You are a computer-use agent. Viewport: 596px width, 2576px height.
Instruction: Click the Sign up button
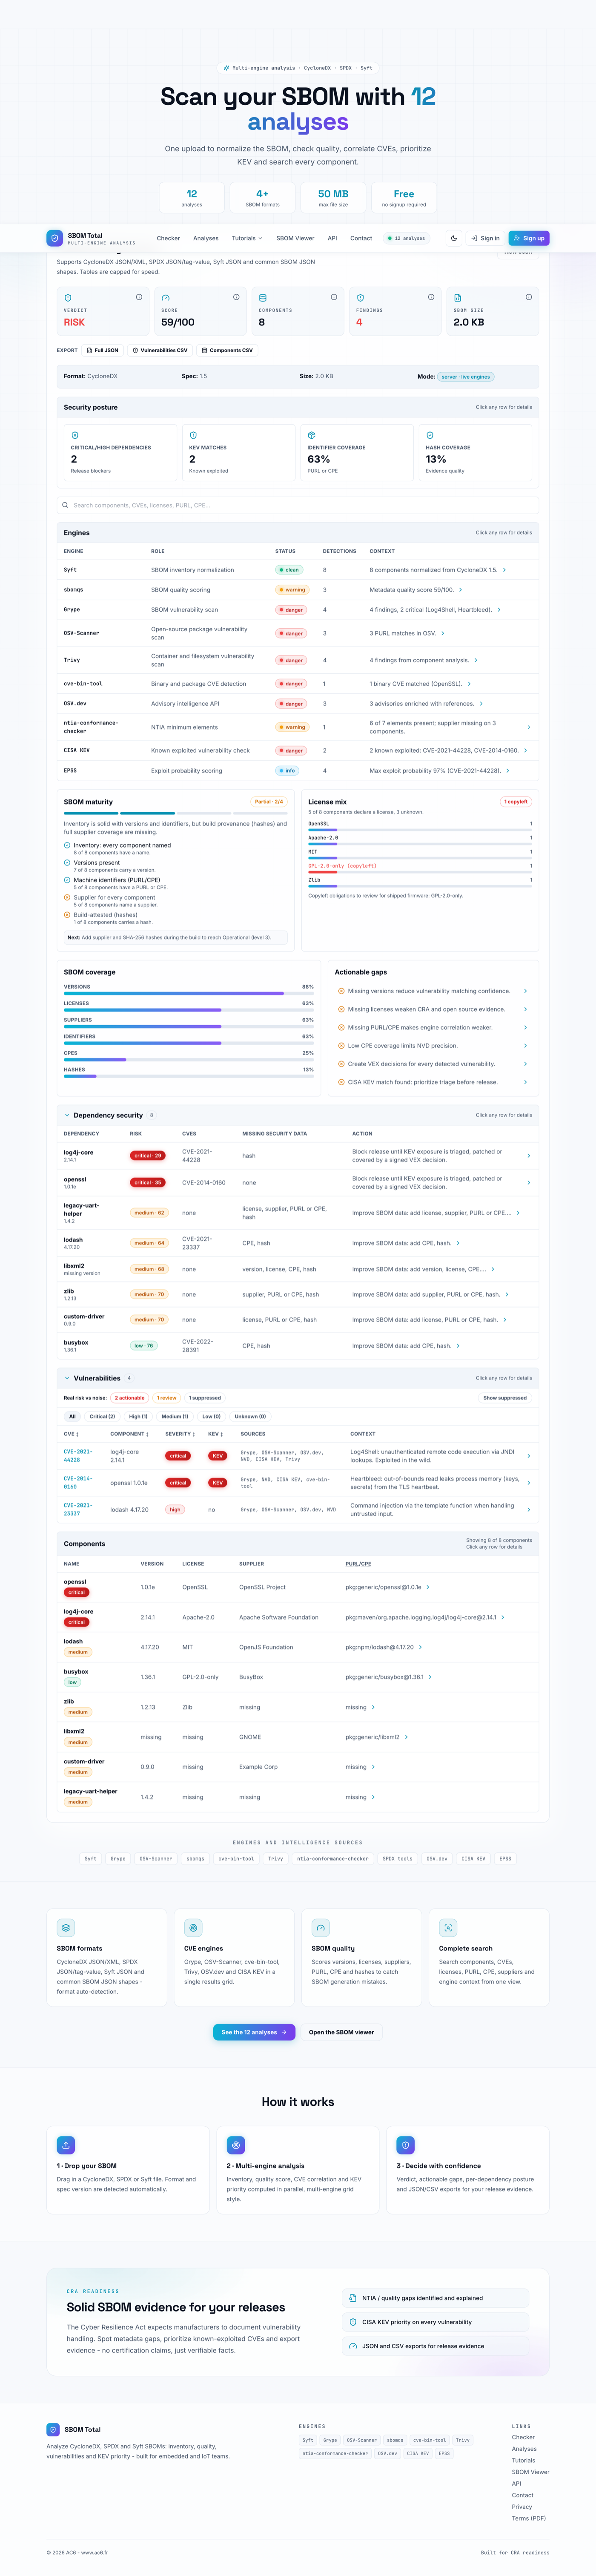(529, 238)
